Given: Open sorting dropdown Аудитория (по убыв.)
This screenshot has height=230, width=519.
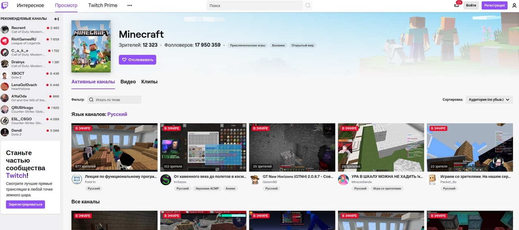Looking at the screenshot, I should [489, 99].
